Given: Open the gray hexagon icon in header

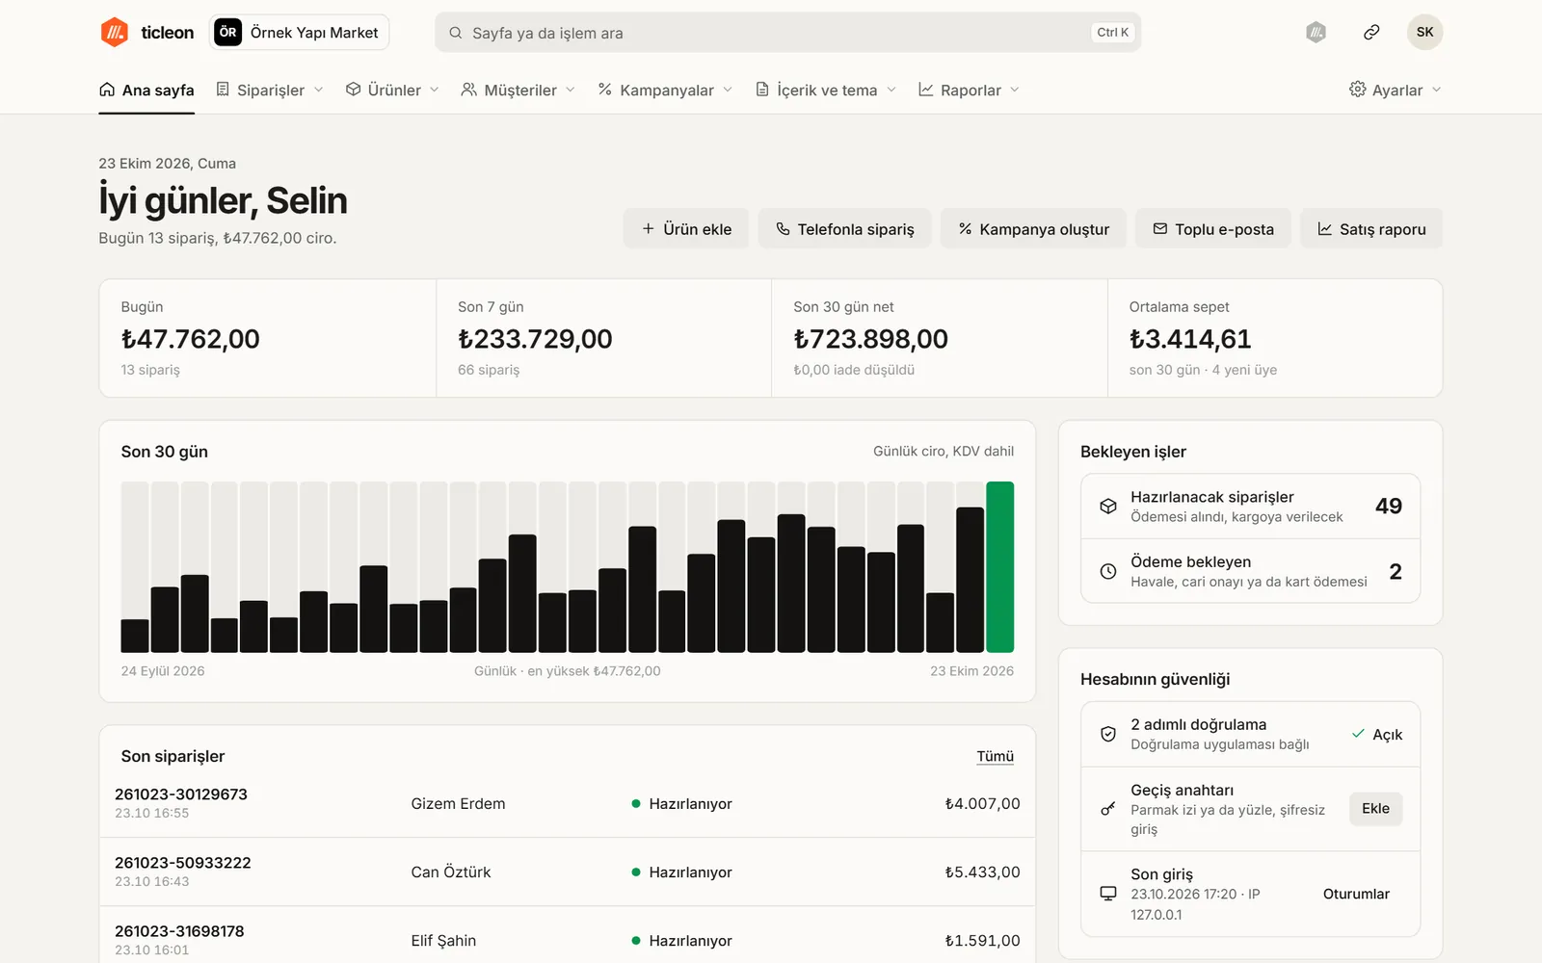Looking at the screenshot, I should click(x=1316, y=33).
